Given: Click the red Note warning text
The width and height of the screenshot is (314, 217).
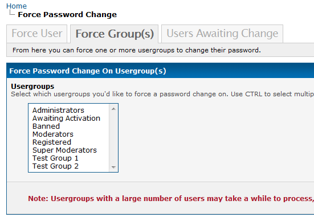Looking at the screenshot, I should point(171,199).
